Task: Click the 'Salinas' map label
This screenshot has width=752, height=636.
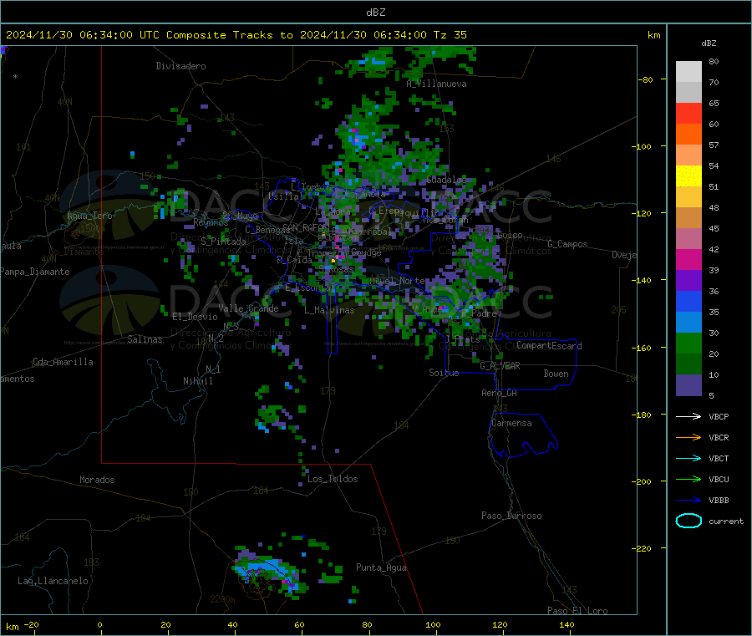Action: [145, 339]
